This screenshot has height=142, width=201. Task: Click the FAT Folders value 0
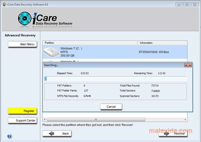click(x=84, y=85)
